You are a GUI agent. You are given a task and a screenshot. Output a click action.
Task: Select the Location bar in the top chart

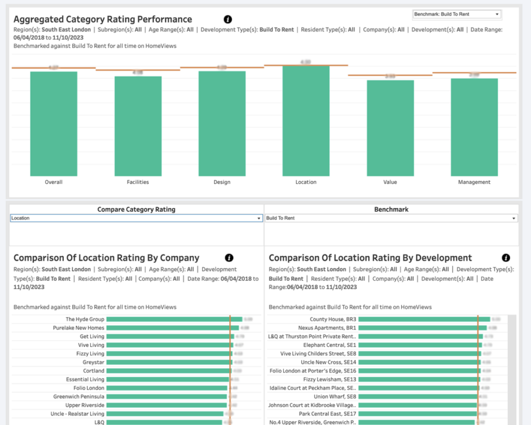point(306,122)
